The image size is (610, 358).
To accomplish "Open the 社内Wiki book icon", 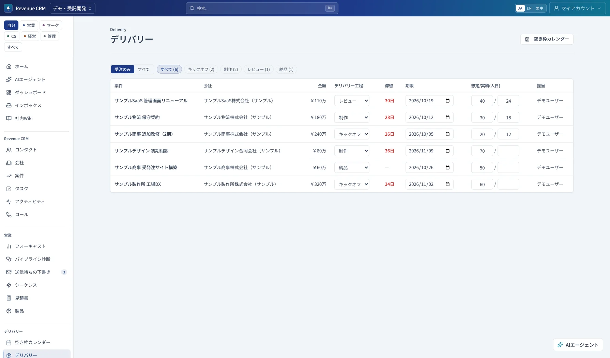I will pyautogui.click(x=9, y=118).
